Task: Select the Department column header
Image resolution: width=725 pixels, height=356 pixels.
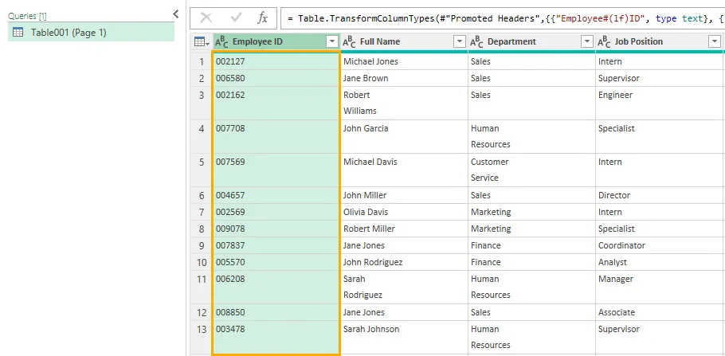Action: coord(531,42)
